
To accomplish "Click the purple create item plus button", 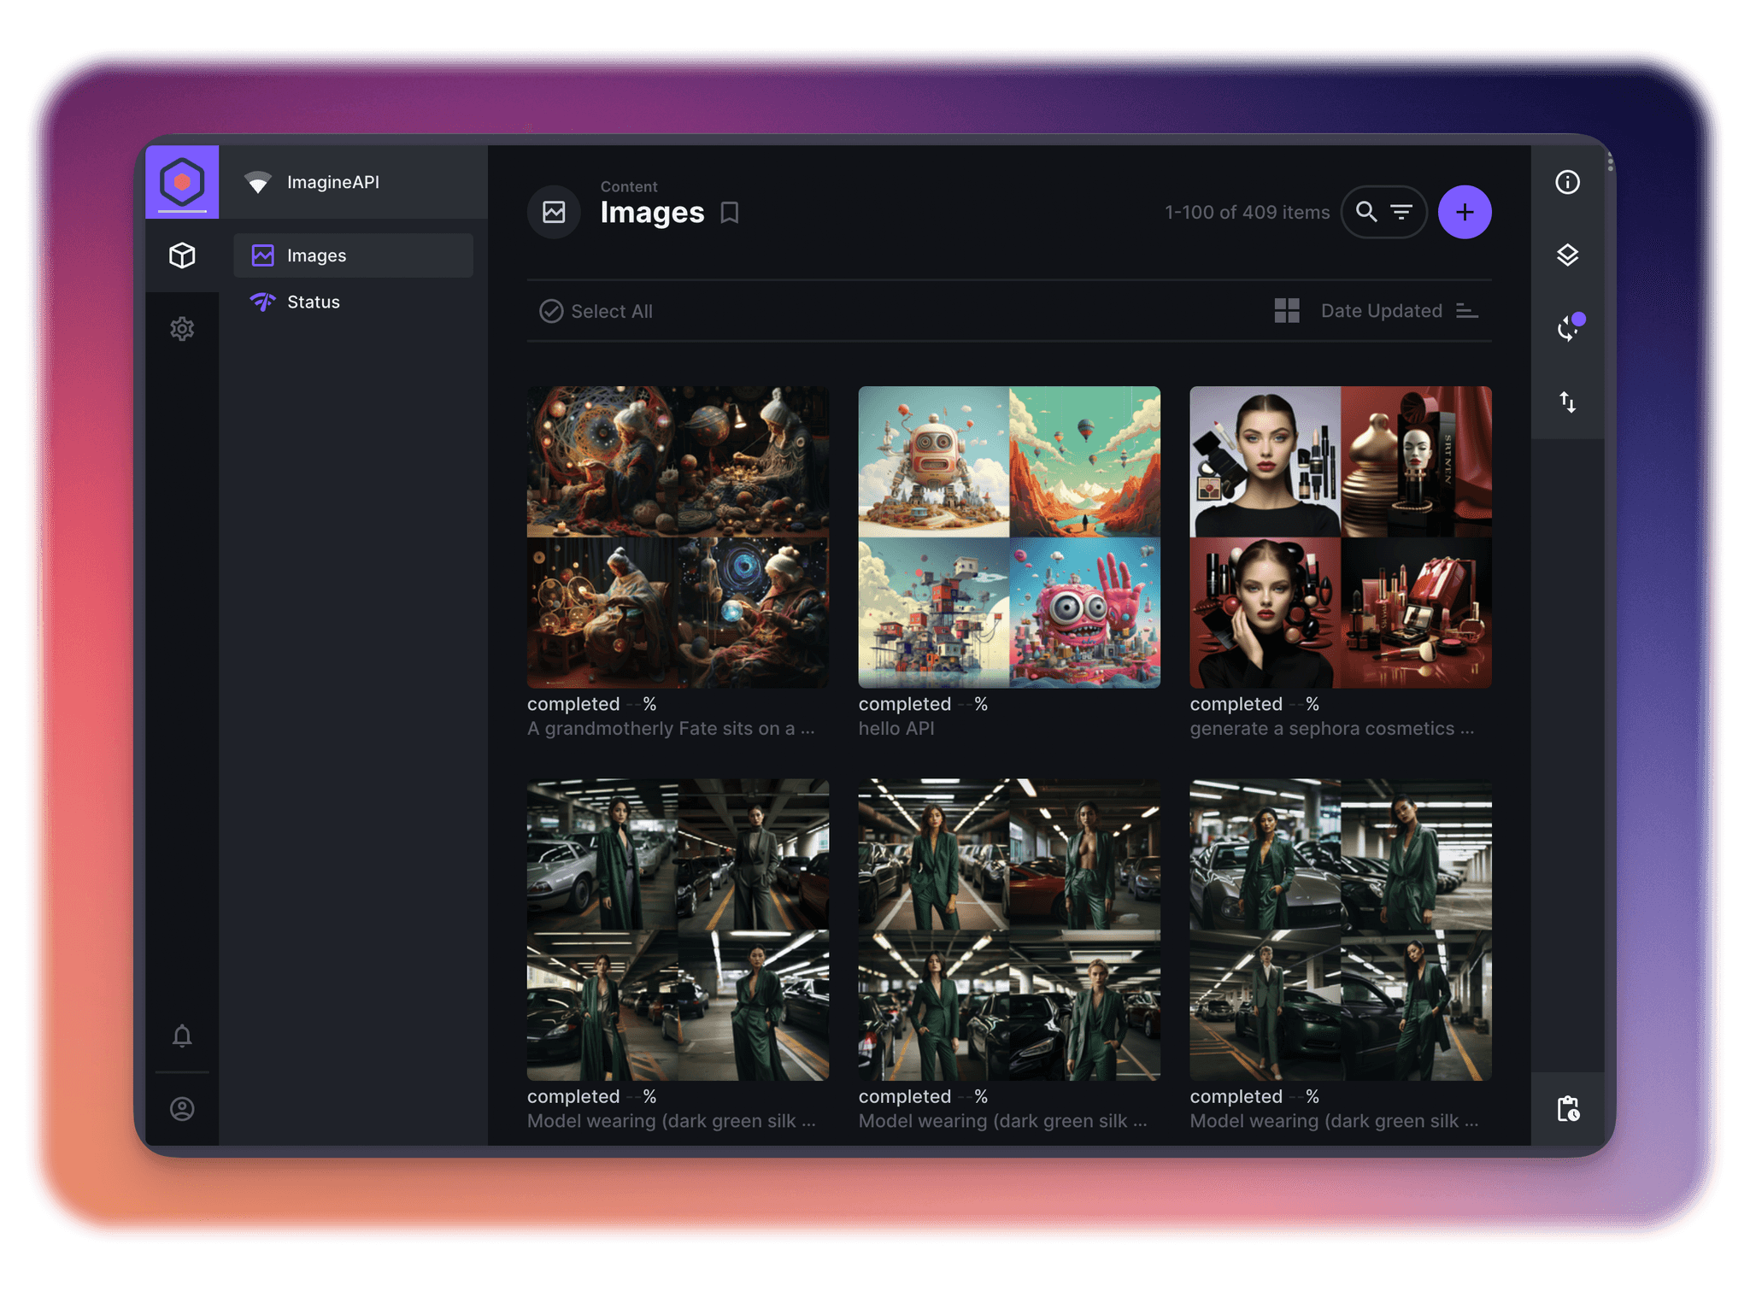I will pyautogui.click(x=1464, y=212).
